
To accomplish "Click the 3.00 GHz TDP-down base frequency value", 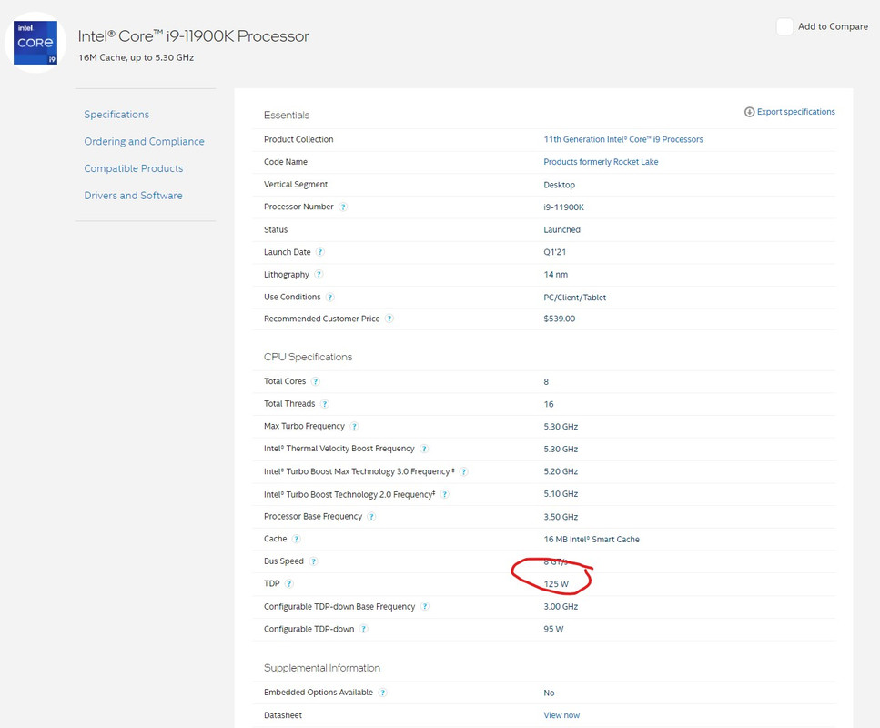I will coord(561,606).
